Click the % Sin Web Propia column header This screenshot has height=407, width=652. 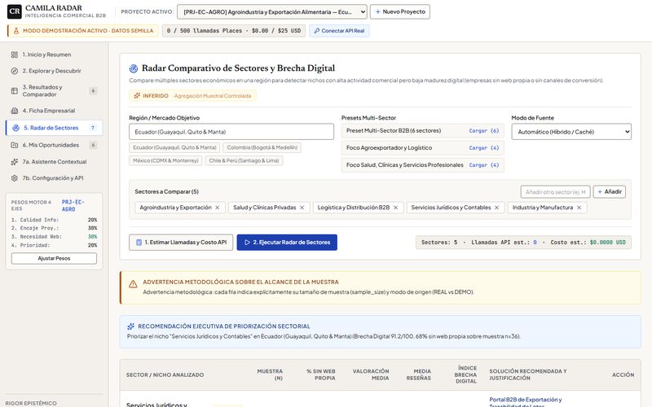point(320,374)
